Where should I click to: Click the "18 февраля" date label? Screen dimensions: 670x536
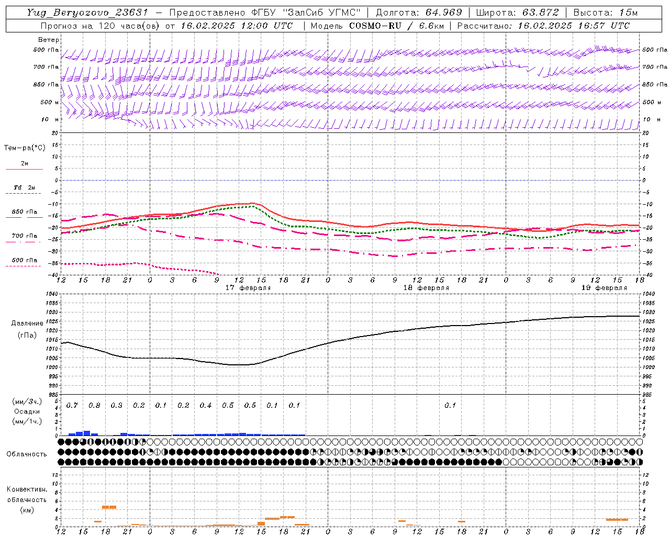click(x=426, y=288)
